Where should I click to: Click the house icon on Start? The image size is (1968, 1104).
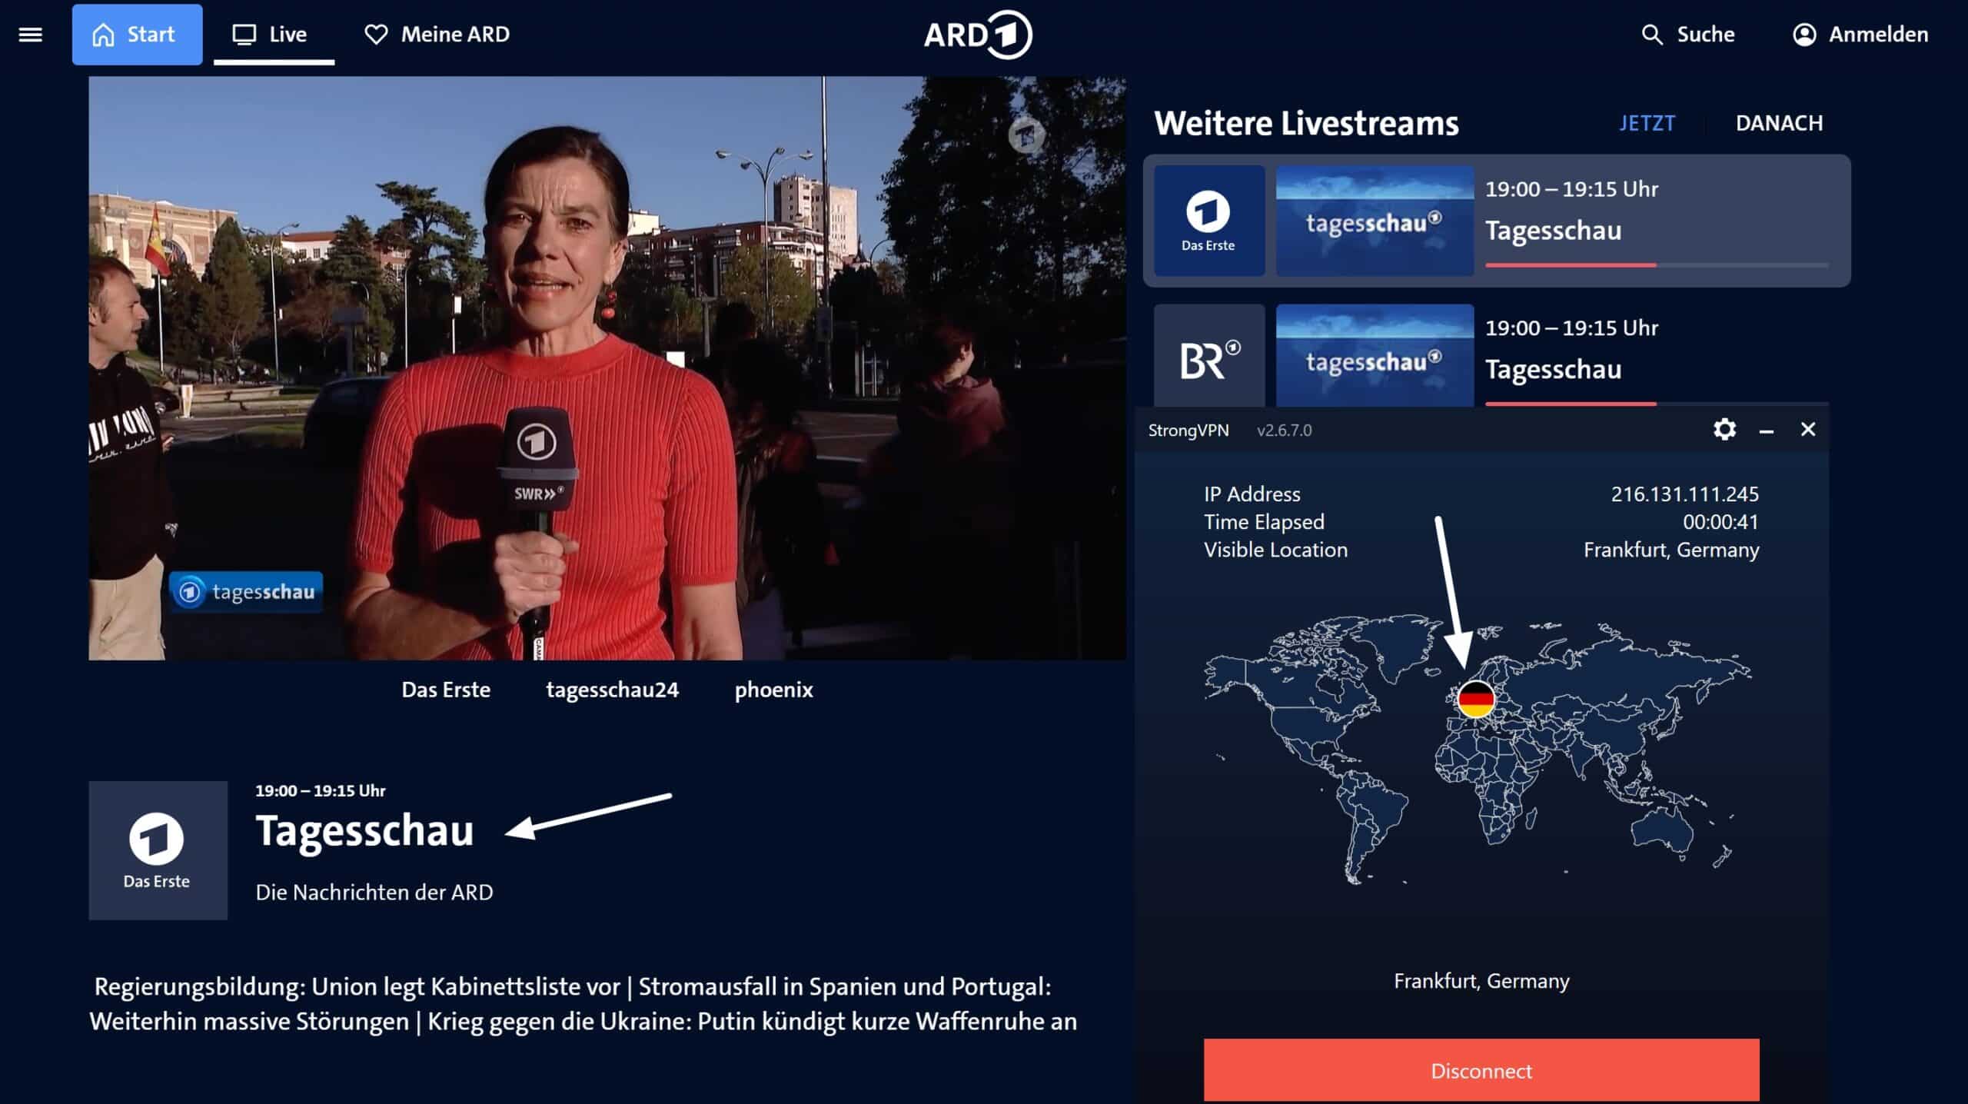coord(103,35)
